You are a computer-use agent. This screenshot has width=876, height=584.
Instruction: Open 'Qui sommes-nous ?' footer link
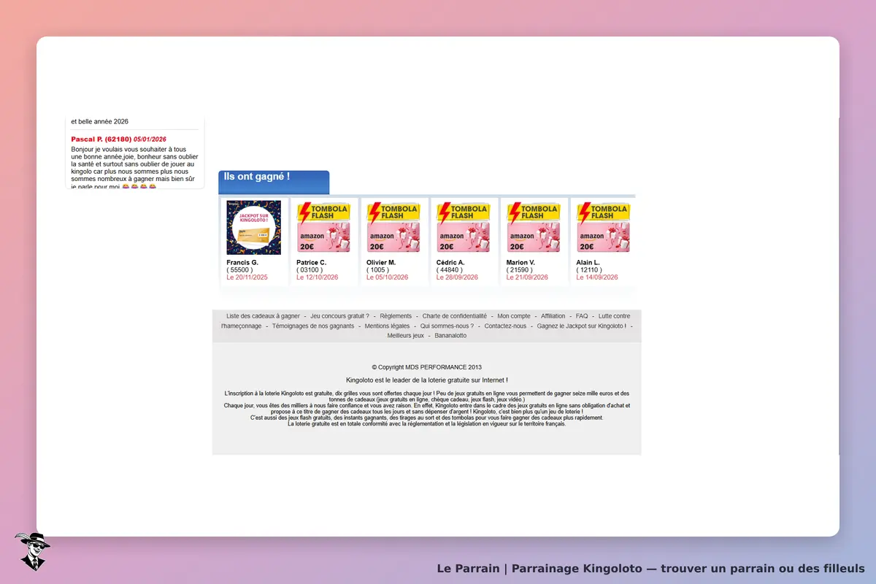447,326
